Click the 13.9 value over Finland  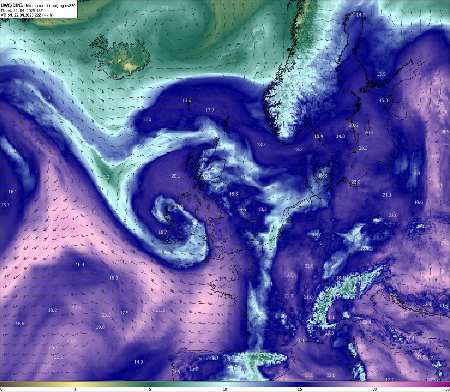(381, 74)
